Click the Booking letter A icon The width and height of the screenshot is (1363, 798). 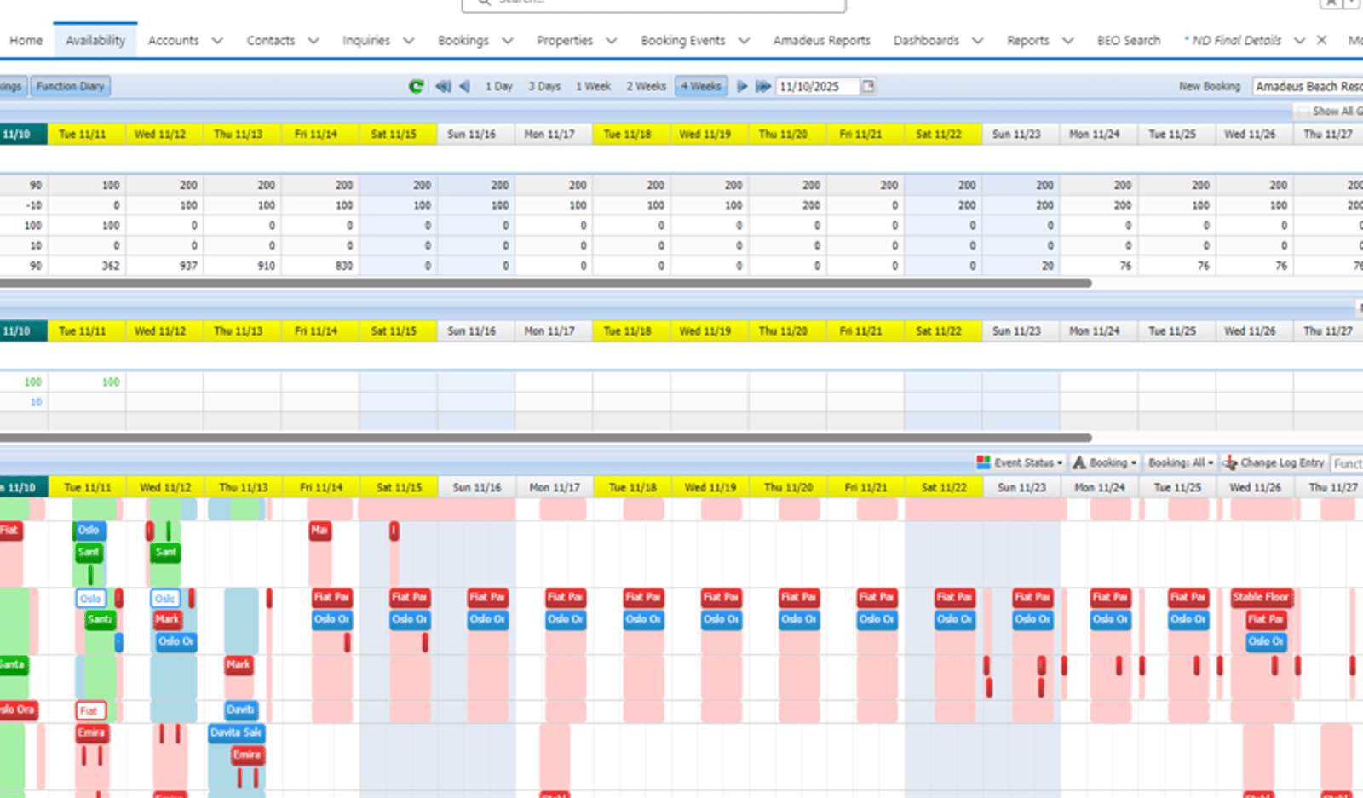(x=1079, y=462)
